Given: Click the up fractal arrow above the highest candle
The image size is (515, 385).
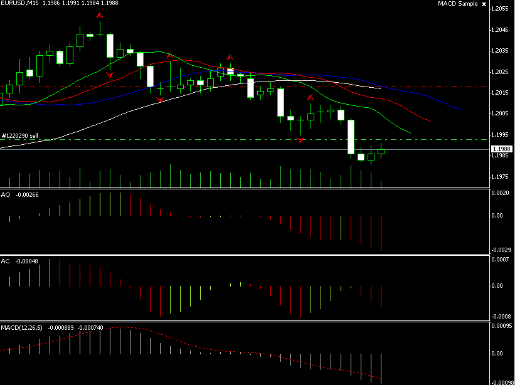Looking at the screenshot, I should point(100,16).
